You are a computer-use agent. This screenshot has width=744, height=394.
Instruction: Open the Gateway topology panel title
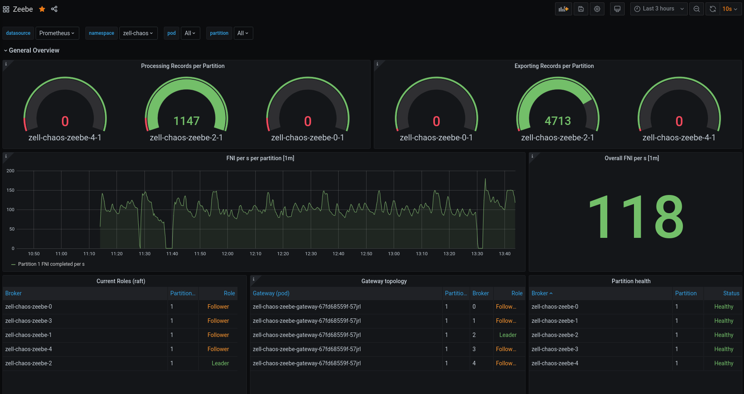pyautogui.click(x=384, y=281)
